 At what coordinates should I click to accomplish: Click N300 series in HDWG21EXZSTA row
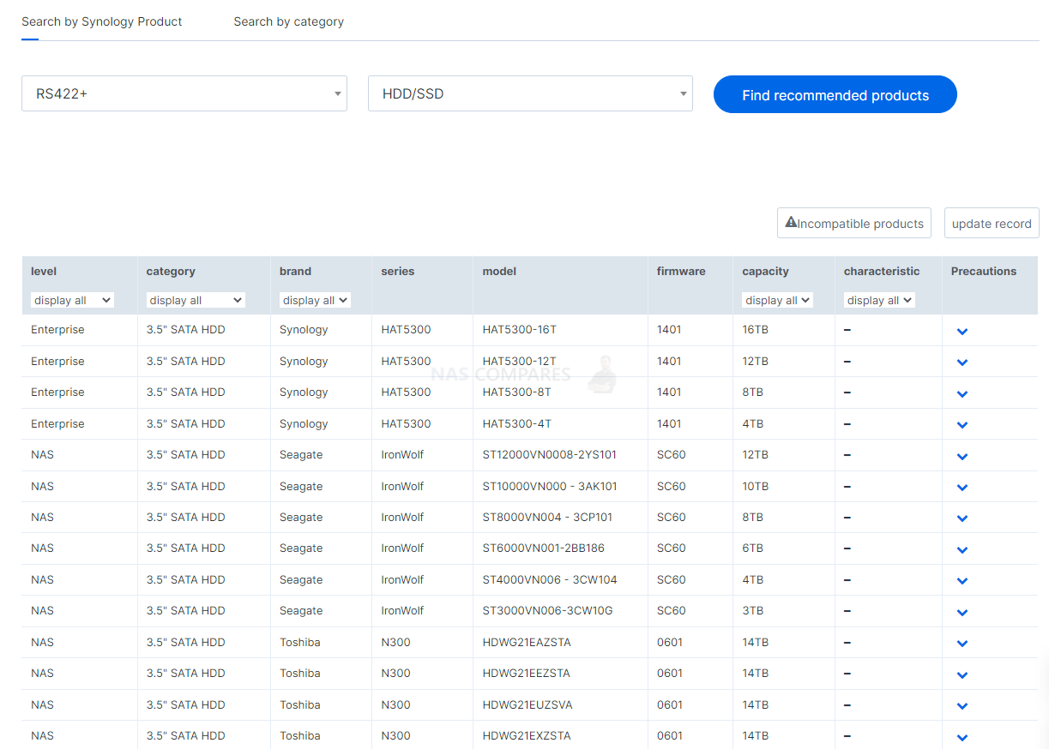(x=395, y=735)
